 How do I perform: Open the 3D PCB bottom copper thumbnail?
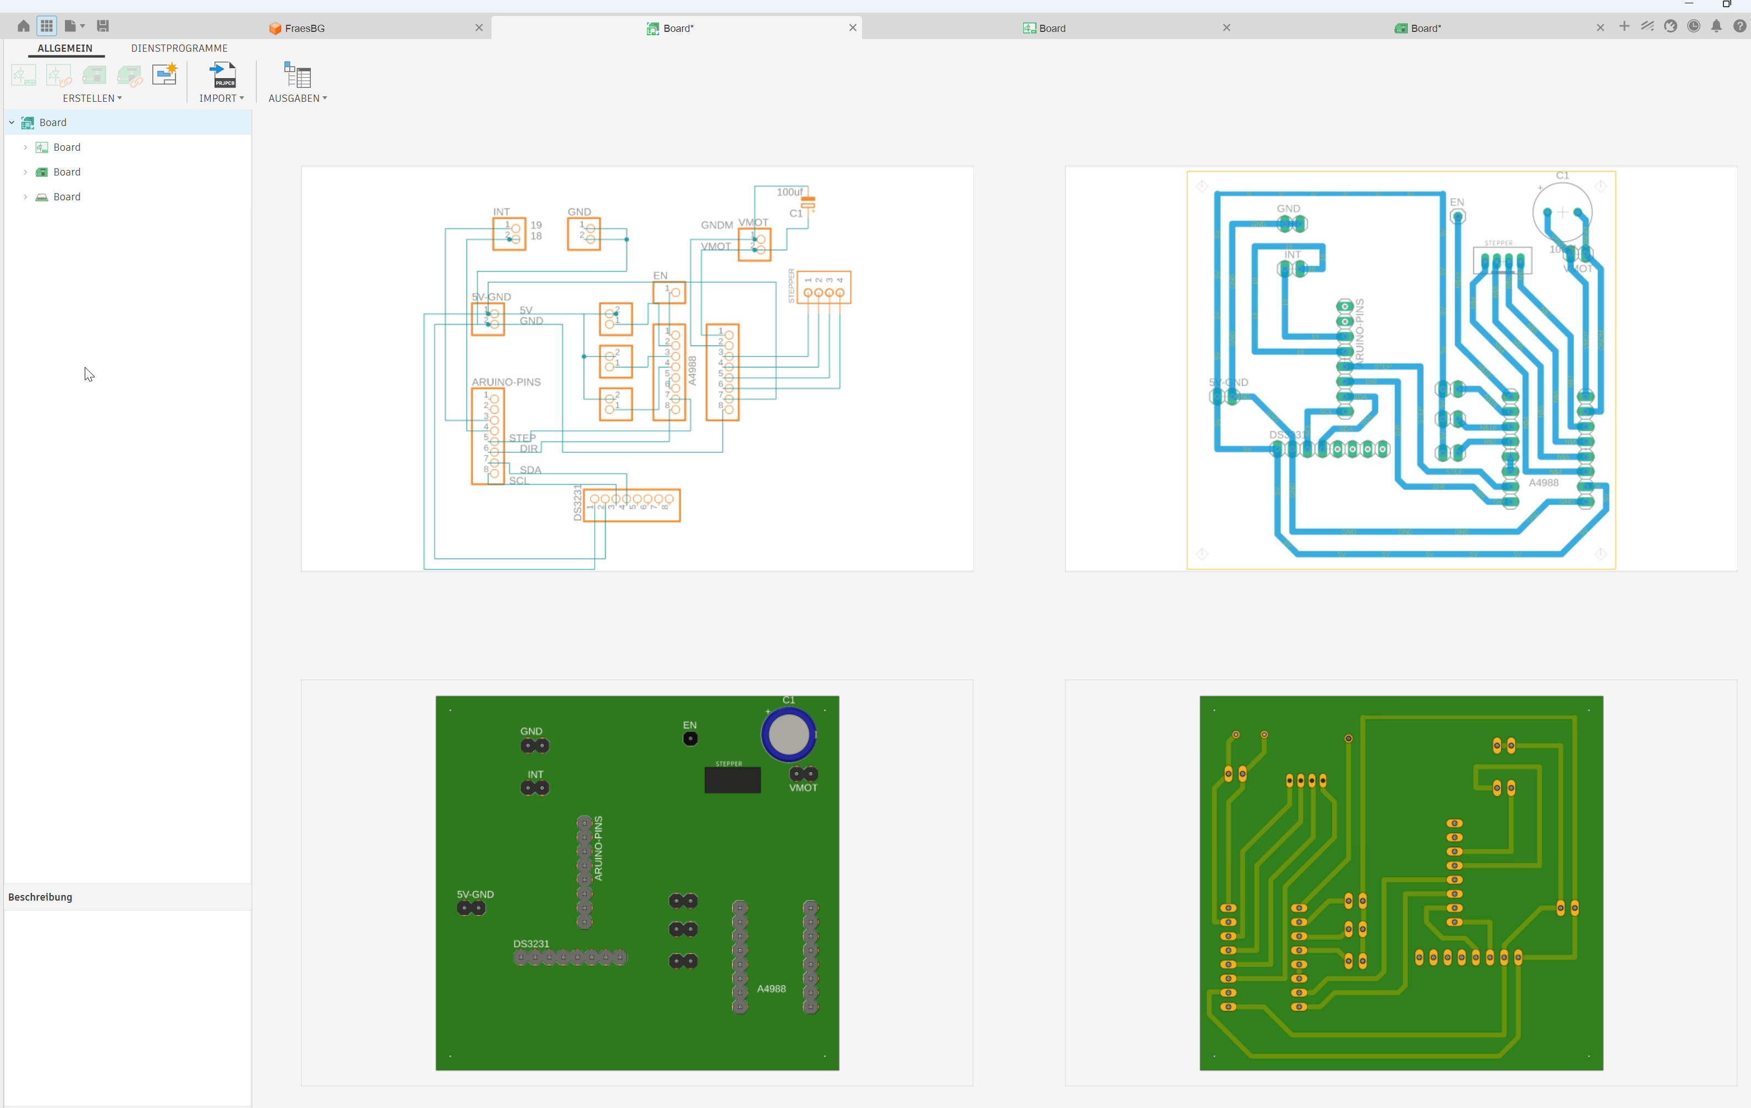click(x=1401, y=882)
